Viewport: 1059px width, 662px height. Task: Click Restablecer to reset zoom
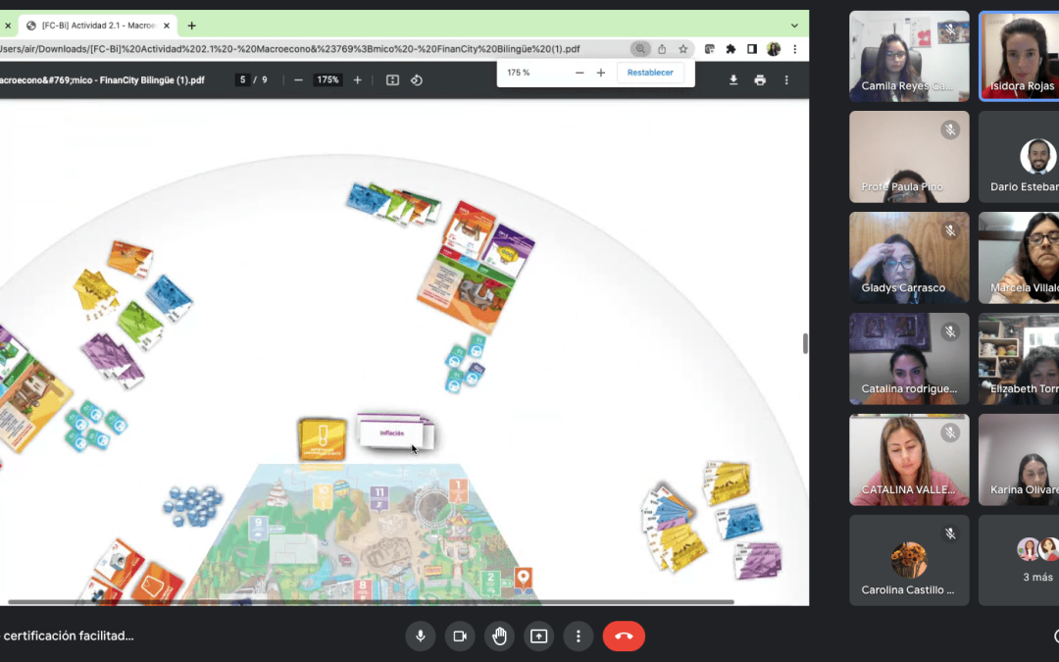(x=650, y=73)
